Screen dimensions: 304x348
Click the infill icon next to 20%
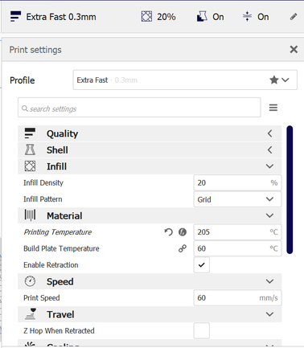pos(146,17)
